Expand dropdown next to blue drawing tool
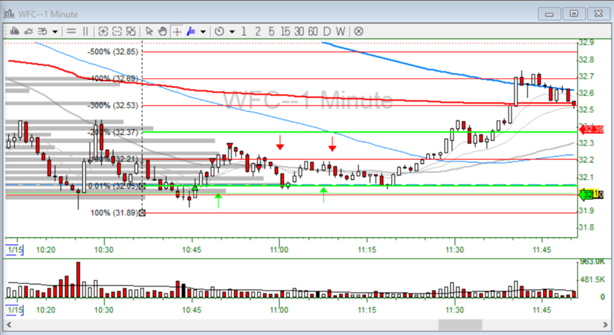 203,31
